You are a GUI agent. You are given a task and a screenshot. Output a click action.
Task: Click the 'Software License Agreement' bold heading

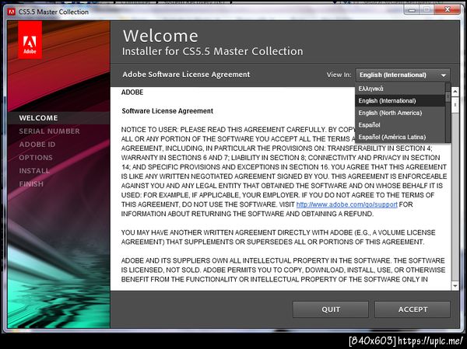click(x=167, y=111)
